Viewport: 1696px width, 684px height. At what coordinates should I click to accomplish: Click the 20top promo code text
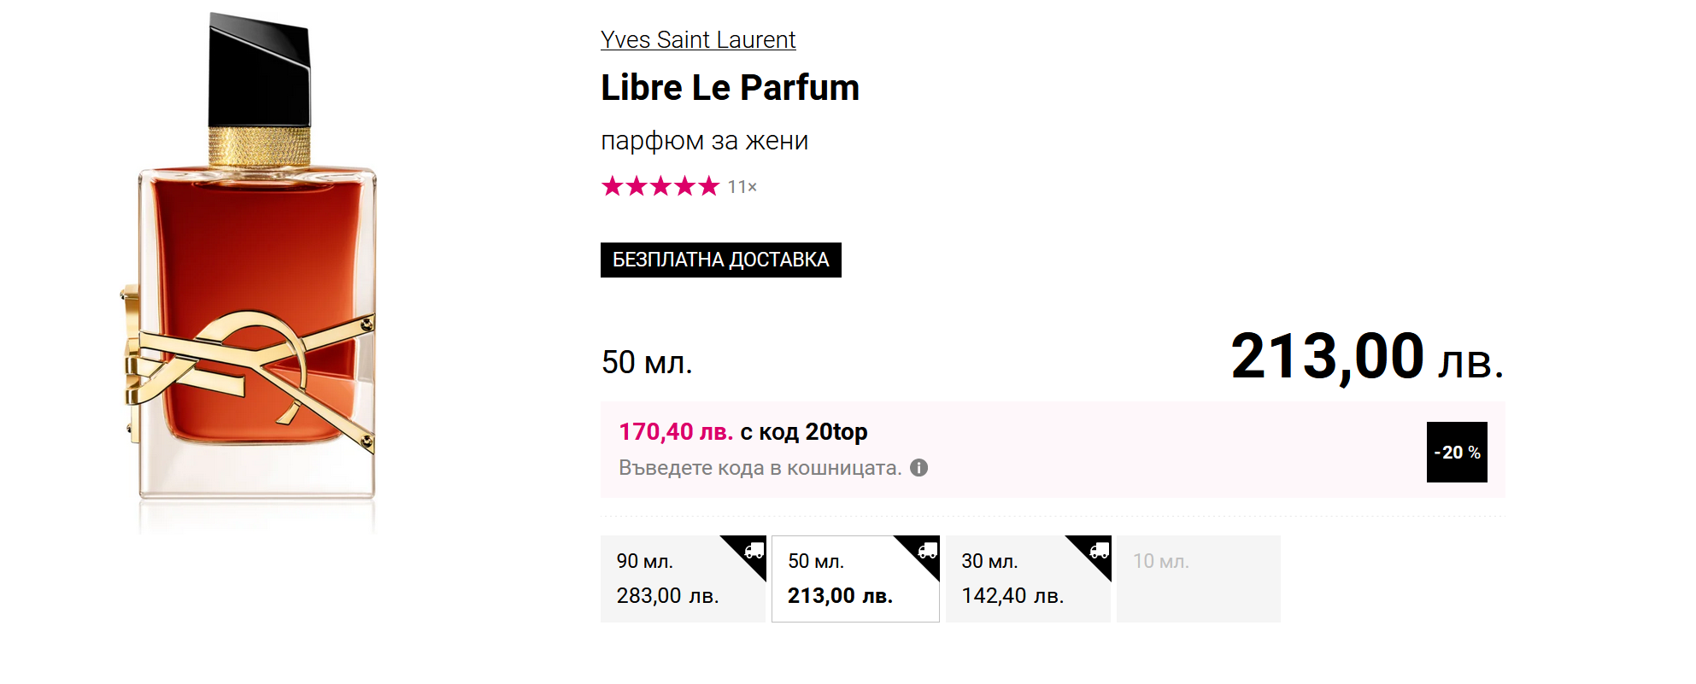pos(836,432)
